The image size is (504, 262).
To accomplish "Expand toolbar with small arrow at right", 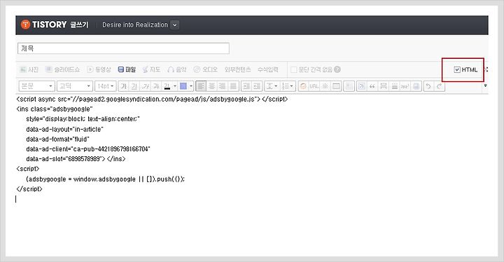I will pyautogui.click(x=485, y=85).
